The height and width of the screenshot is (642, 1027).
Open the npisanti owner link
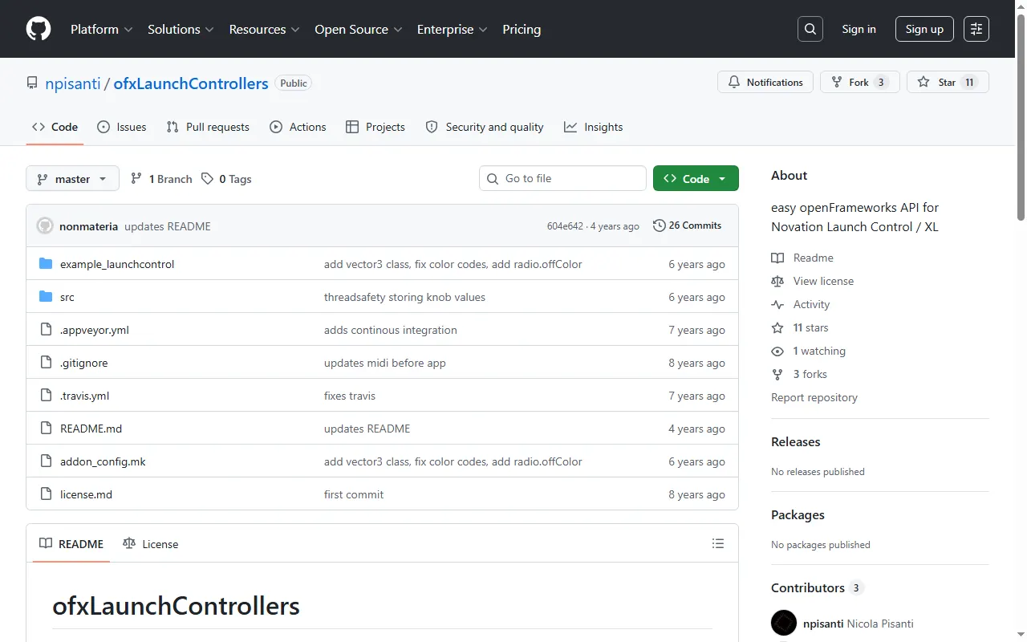click(72, 83)
